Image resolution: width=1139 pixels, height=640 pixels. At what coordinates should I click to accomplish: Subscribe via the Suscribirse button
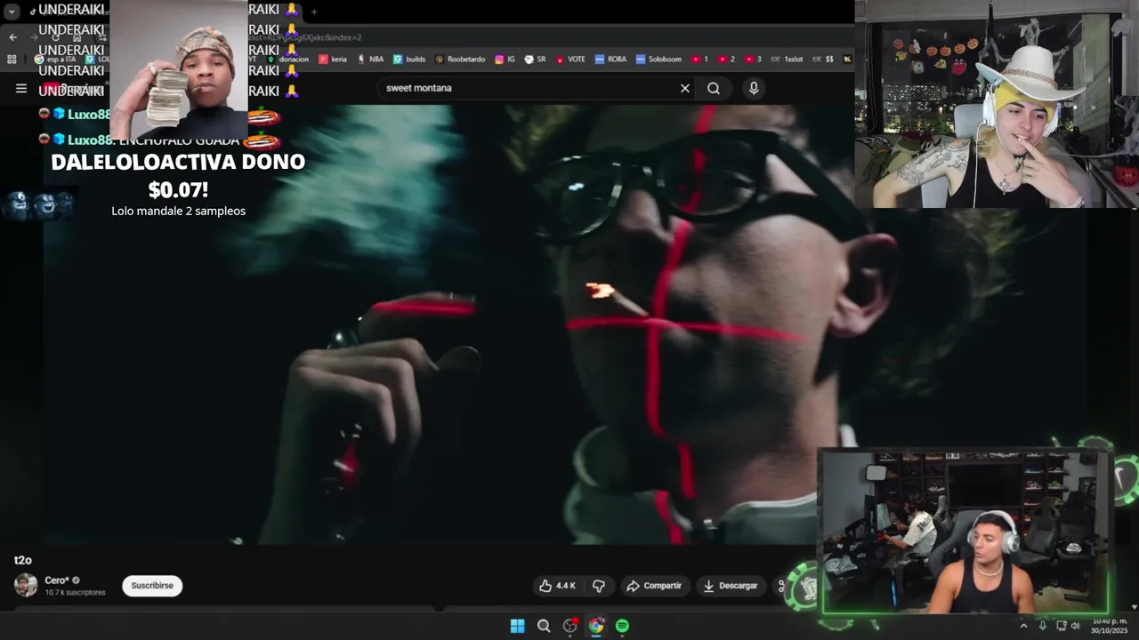152,586
